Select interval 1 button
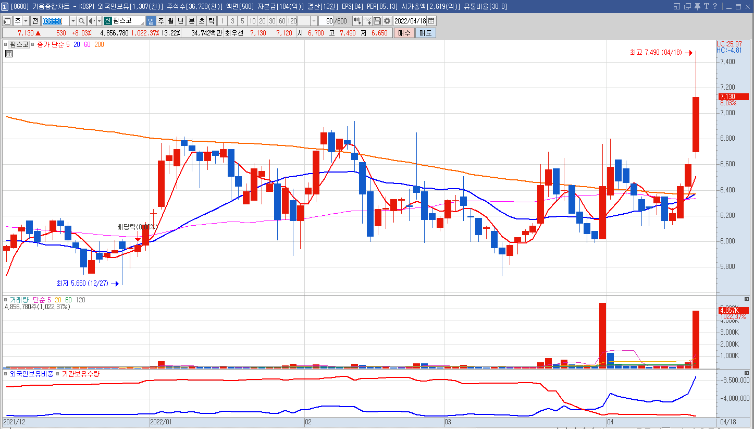 (x=223, y=21)
